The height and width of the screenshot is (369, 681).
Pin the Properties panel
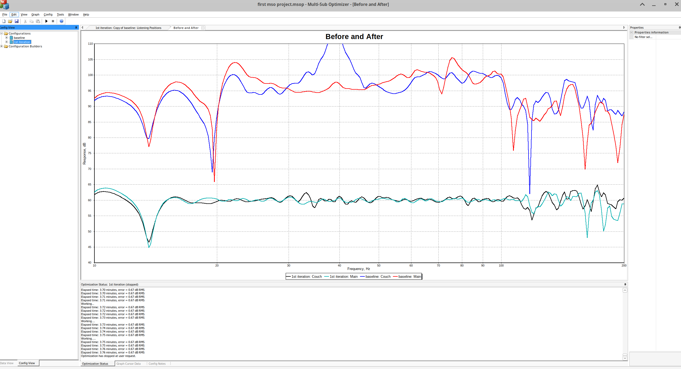[679, 28]
